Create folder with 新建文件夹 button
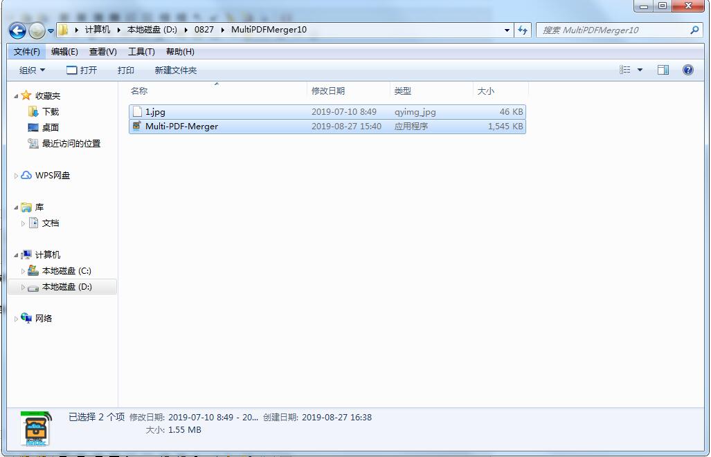 (x=175, y=71)
